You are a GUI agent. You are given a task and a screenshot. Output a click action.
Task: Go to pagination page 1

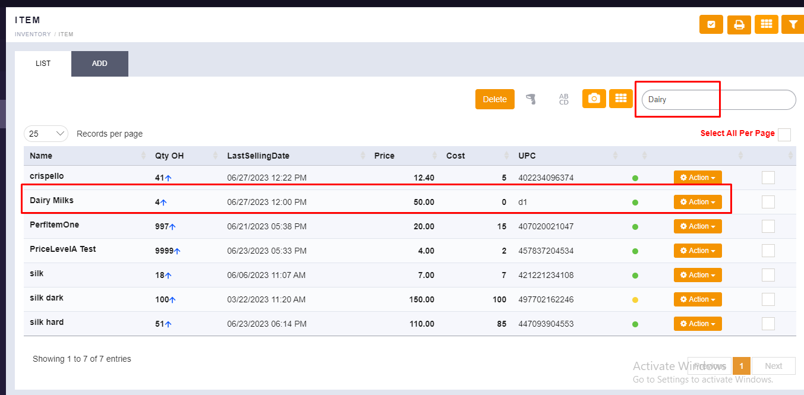742,366
